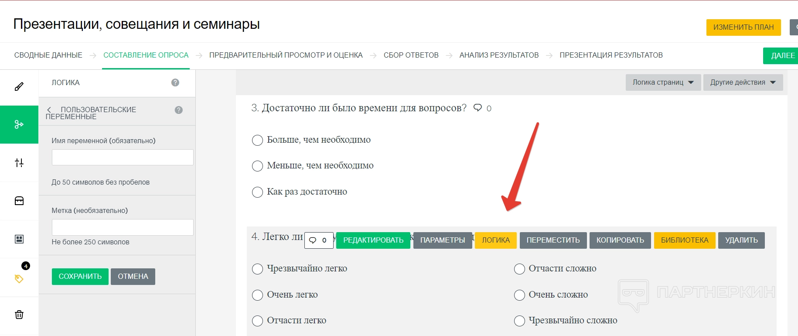
Task: Open "Анализ результатов" tab
Action: (499, 55)
